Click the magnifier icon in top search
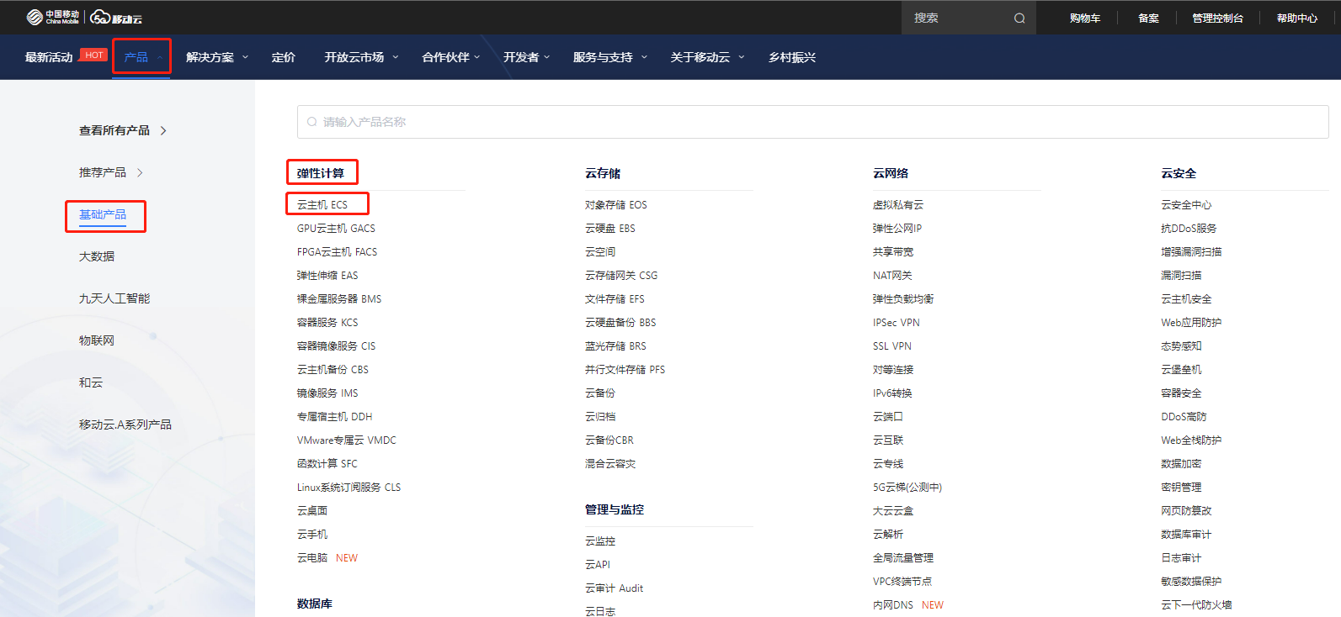Screen dimensions: 1341x617 [x=1019, y=18]
